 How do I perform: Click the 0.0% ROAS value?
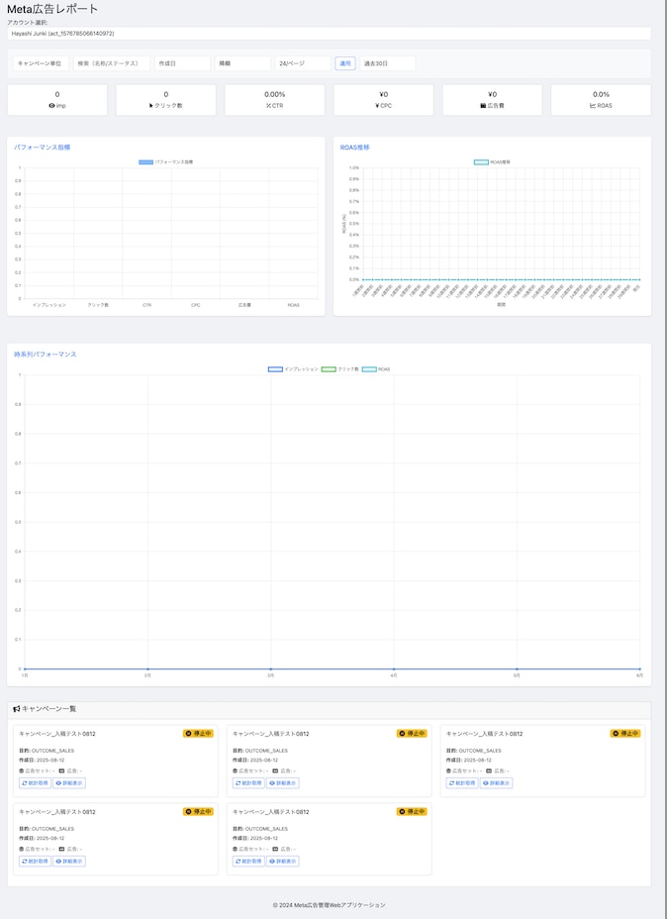click(x=601, y=94)
